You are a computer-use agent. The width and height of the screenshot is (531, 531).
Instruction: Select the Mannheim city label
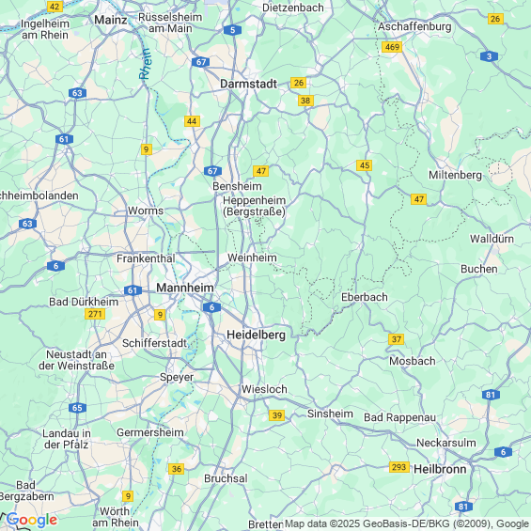point(185,288)
